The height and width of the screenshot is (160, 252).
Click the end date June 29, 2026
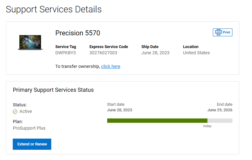point(220,110)
